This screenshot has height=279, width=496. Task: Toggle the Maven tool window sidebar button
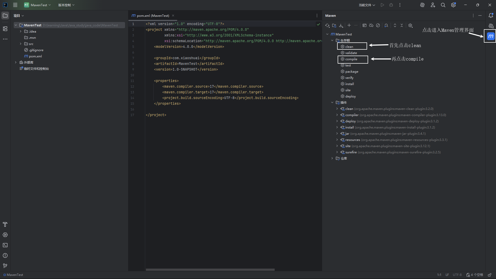click(x=491, y=36)
